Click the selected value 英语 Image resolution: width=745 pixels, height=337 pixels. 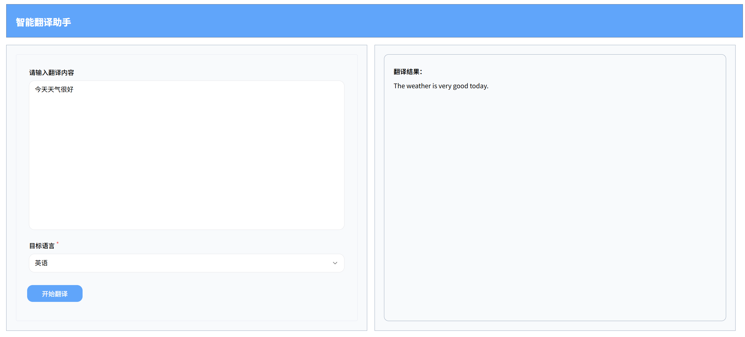[x=41, y=263]
